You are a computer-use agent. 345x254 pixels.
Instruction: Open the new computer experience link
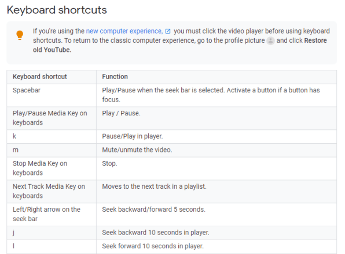[x=124, y=31]
